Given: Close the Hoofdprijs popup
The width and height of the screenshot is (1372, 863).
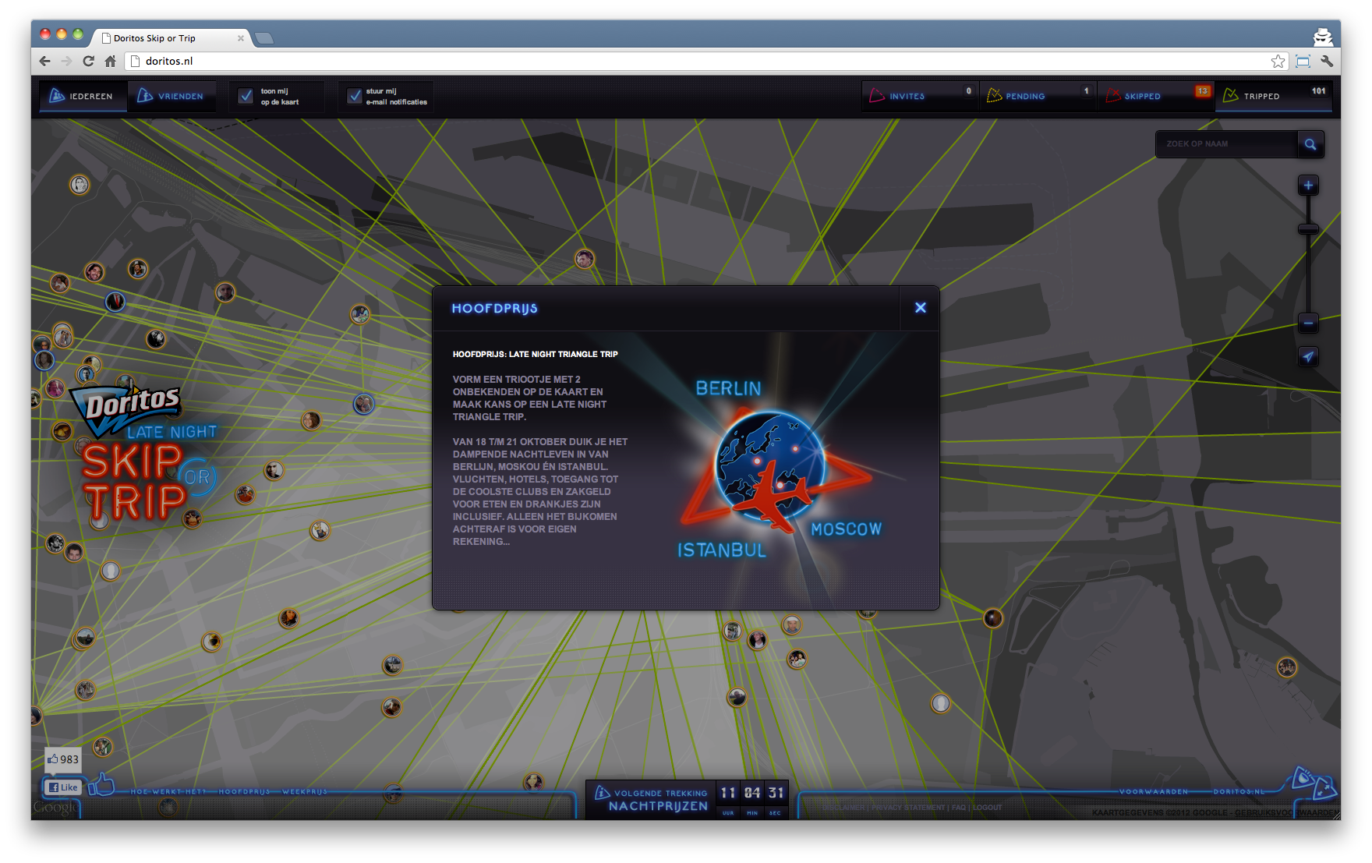Looking at the screenshot, I should coord(920,308).
